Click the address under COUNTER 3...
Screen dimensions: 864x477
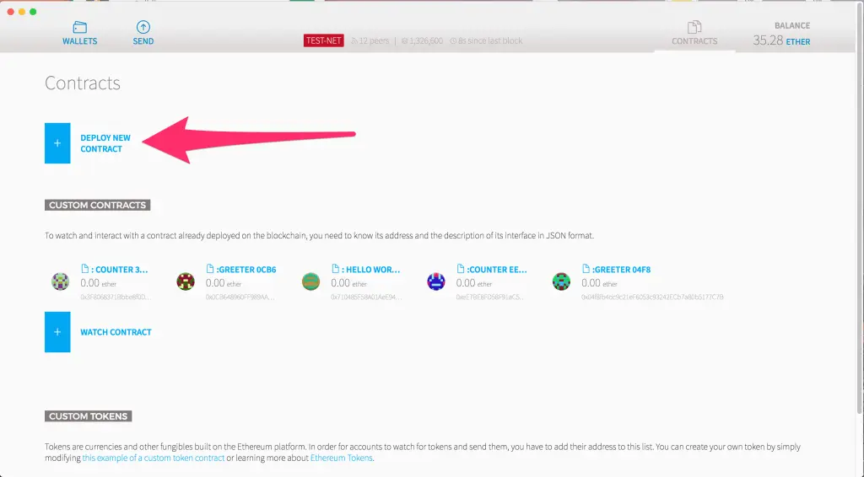coord(115,297)
